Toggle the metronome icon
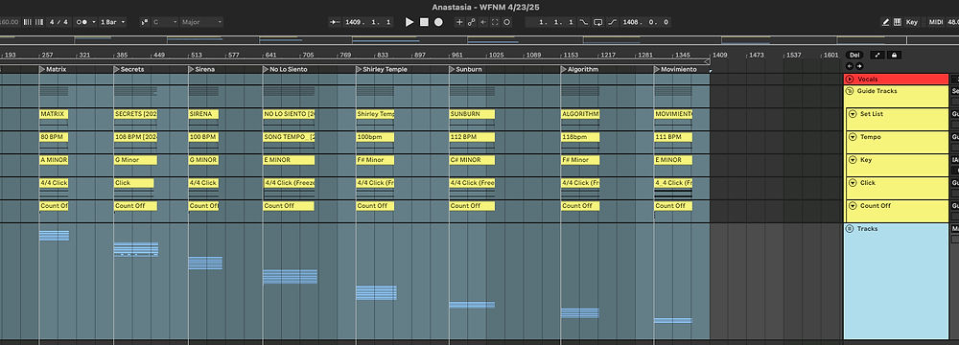 [82, 22]
